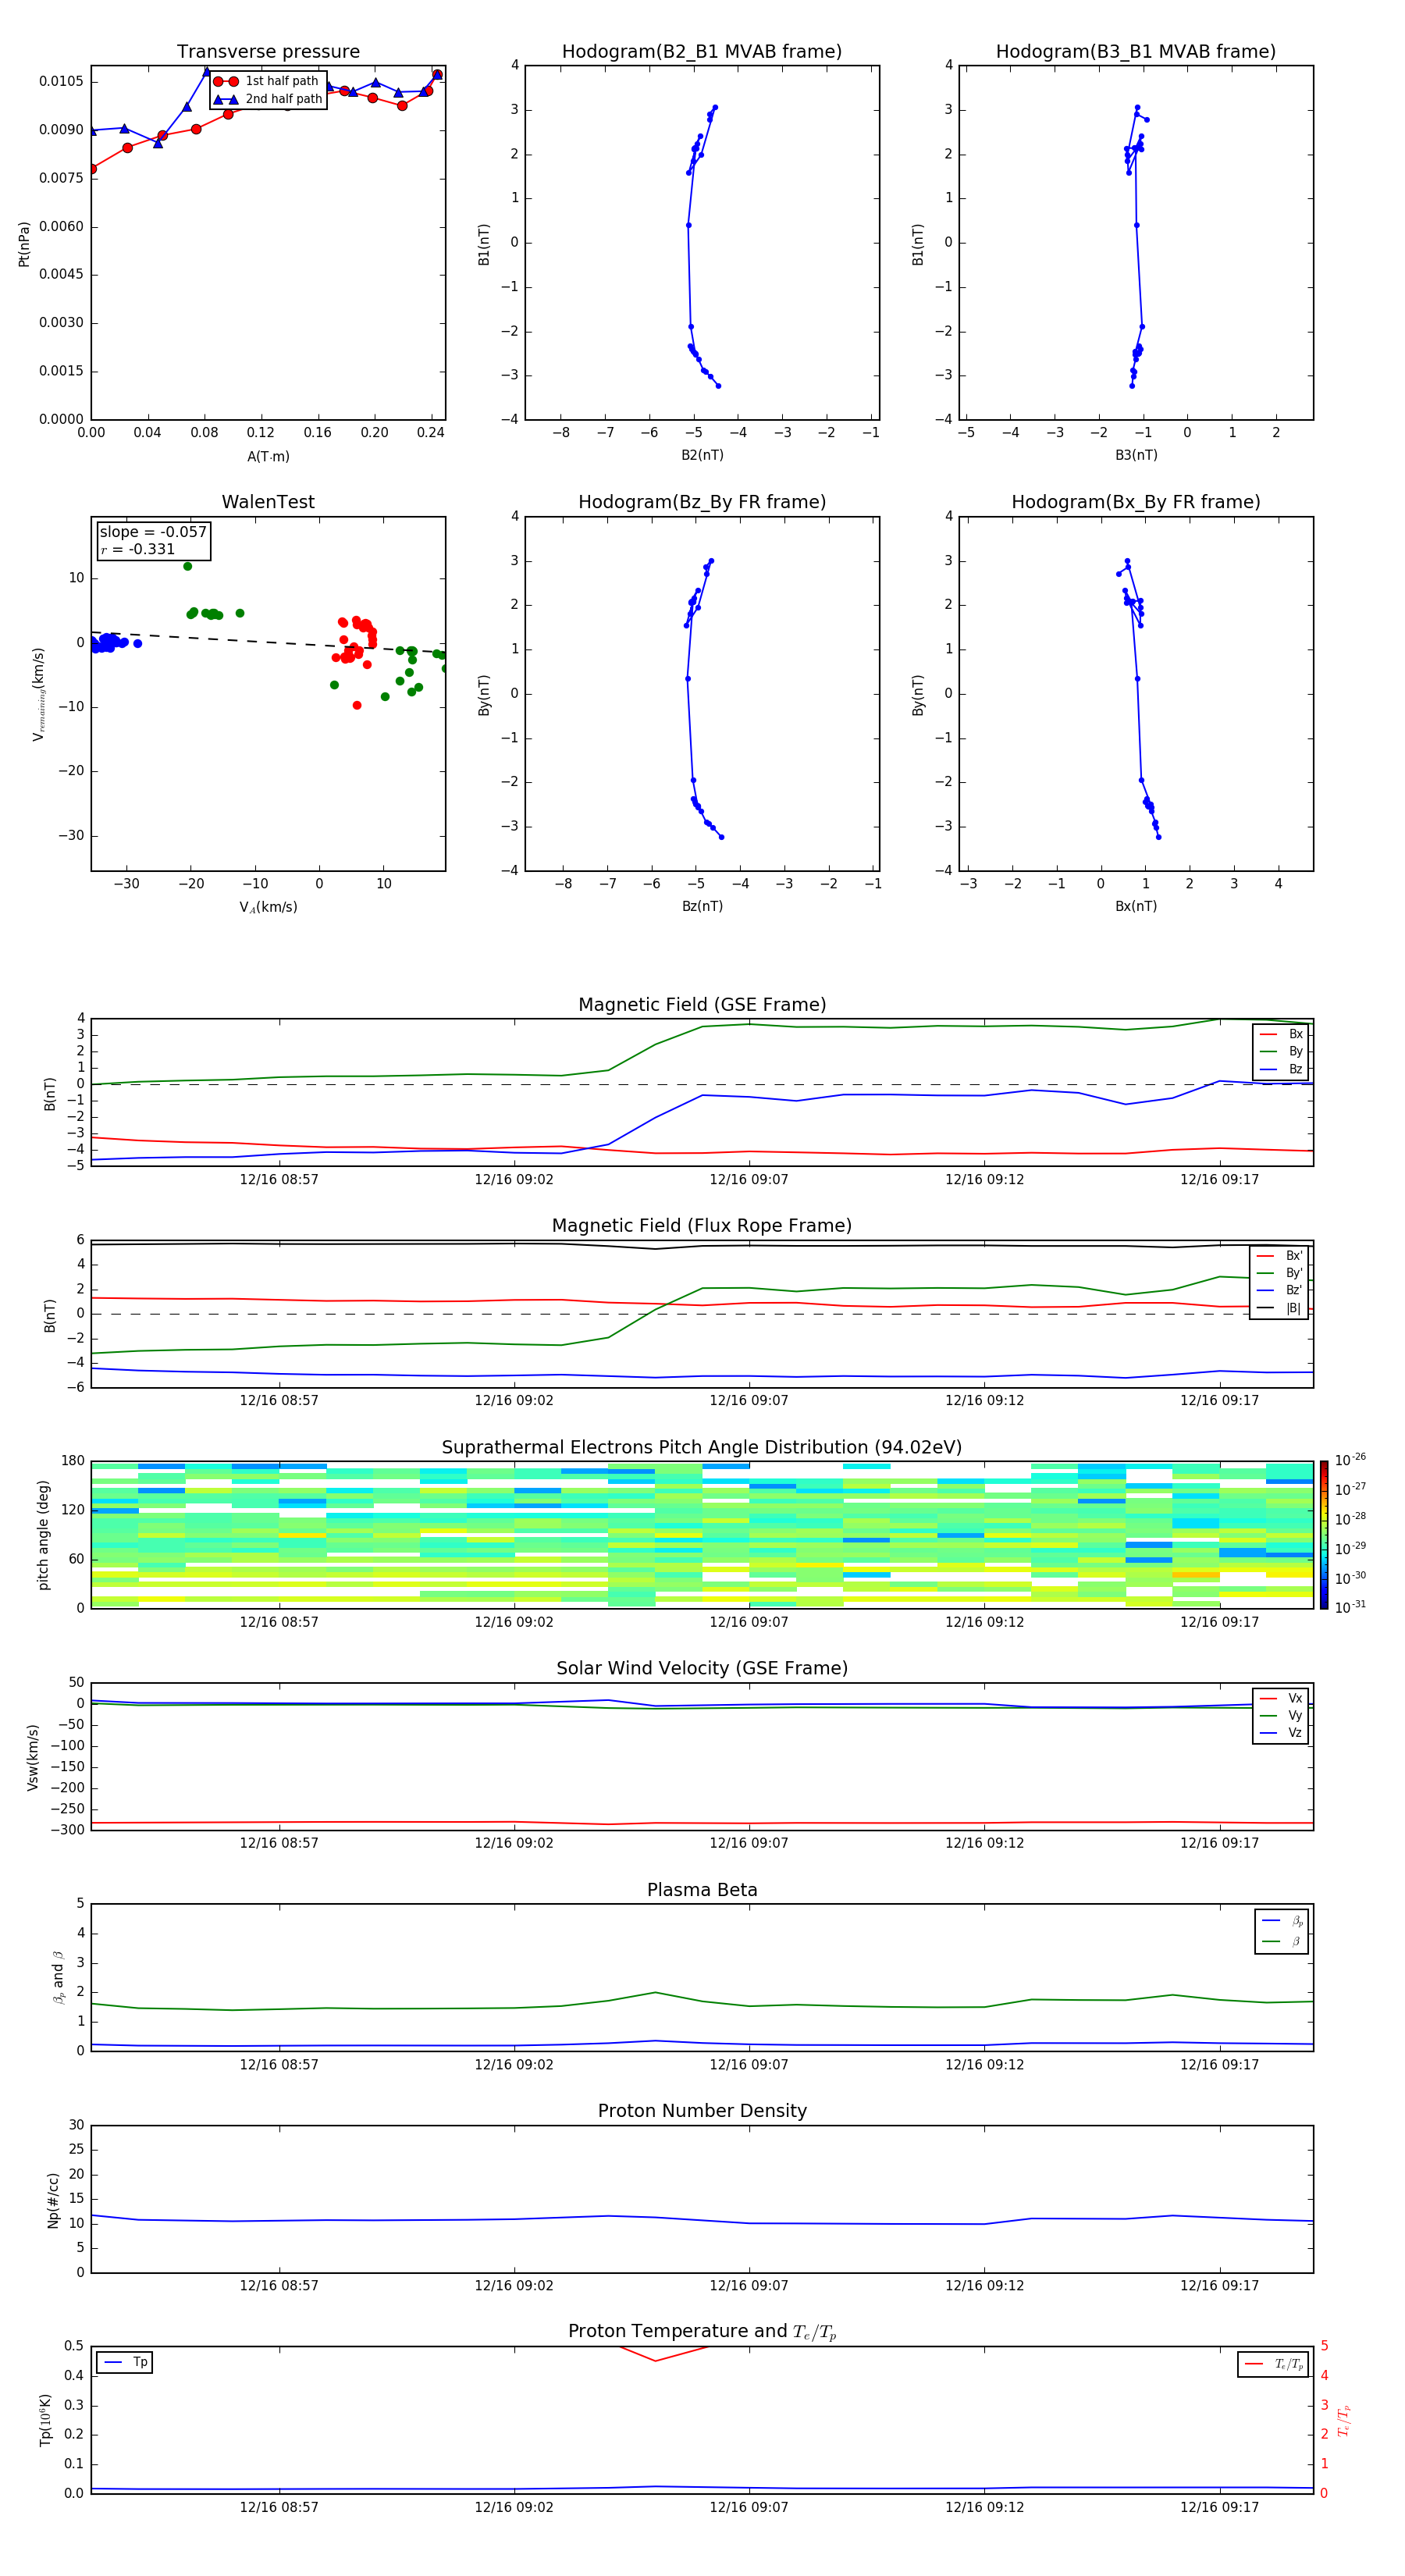Click the 'Proton Temperature and Te/Tp' title

(702, 2332)
